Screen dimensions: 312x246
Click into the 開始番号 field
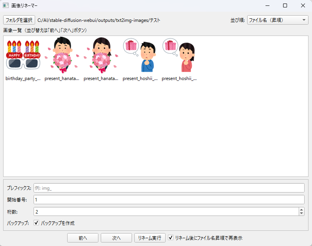169,200
